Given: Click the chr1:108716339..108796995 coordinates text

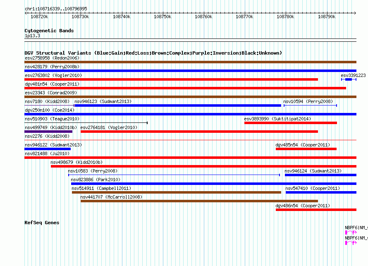Looking at the screenshot, I should (x=56, y=9).
